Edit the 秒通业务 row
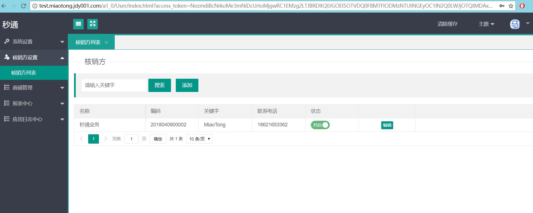533x213 pixels. [387, 125]
